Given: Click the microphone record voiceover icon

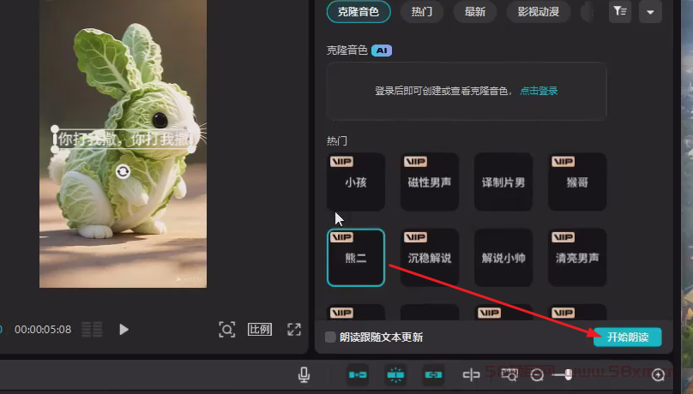Looking at the screenshot, I should (x=304, y=374).
